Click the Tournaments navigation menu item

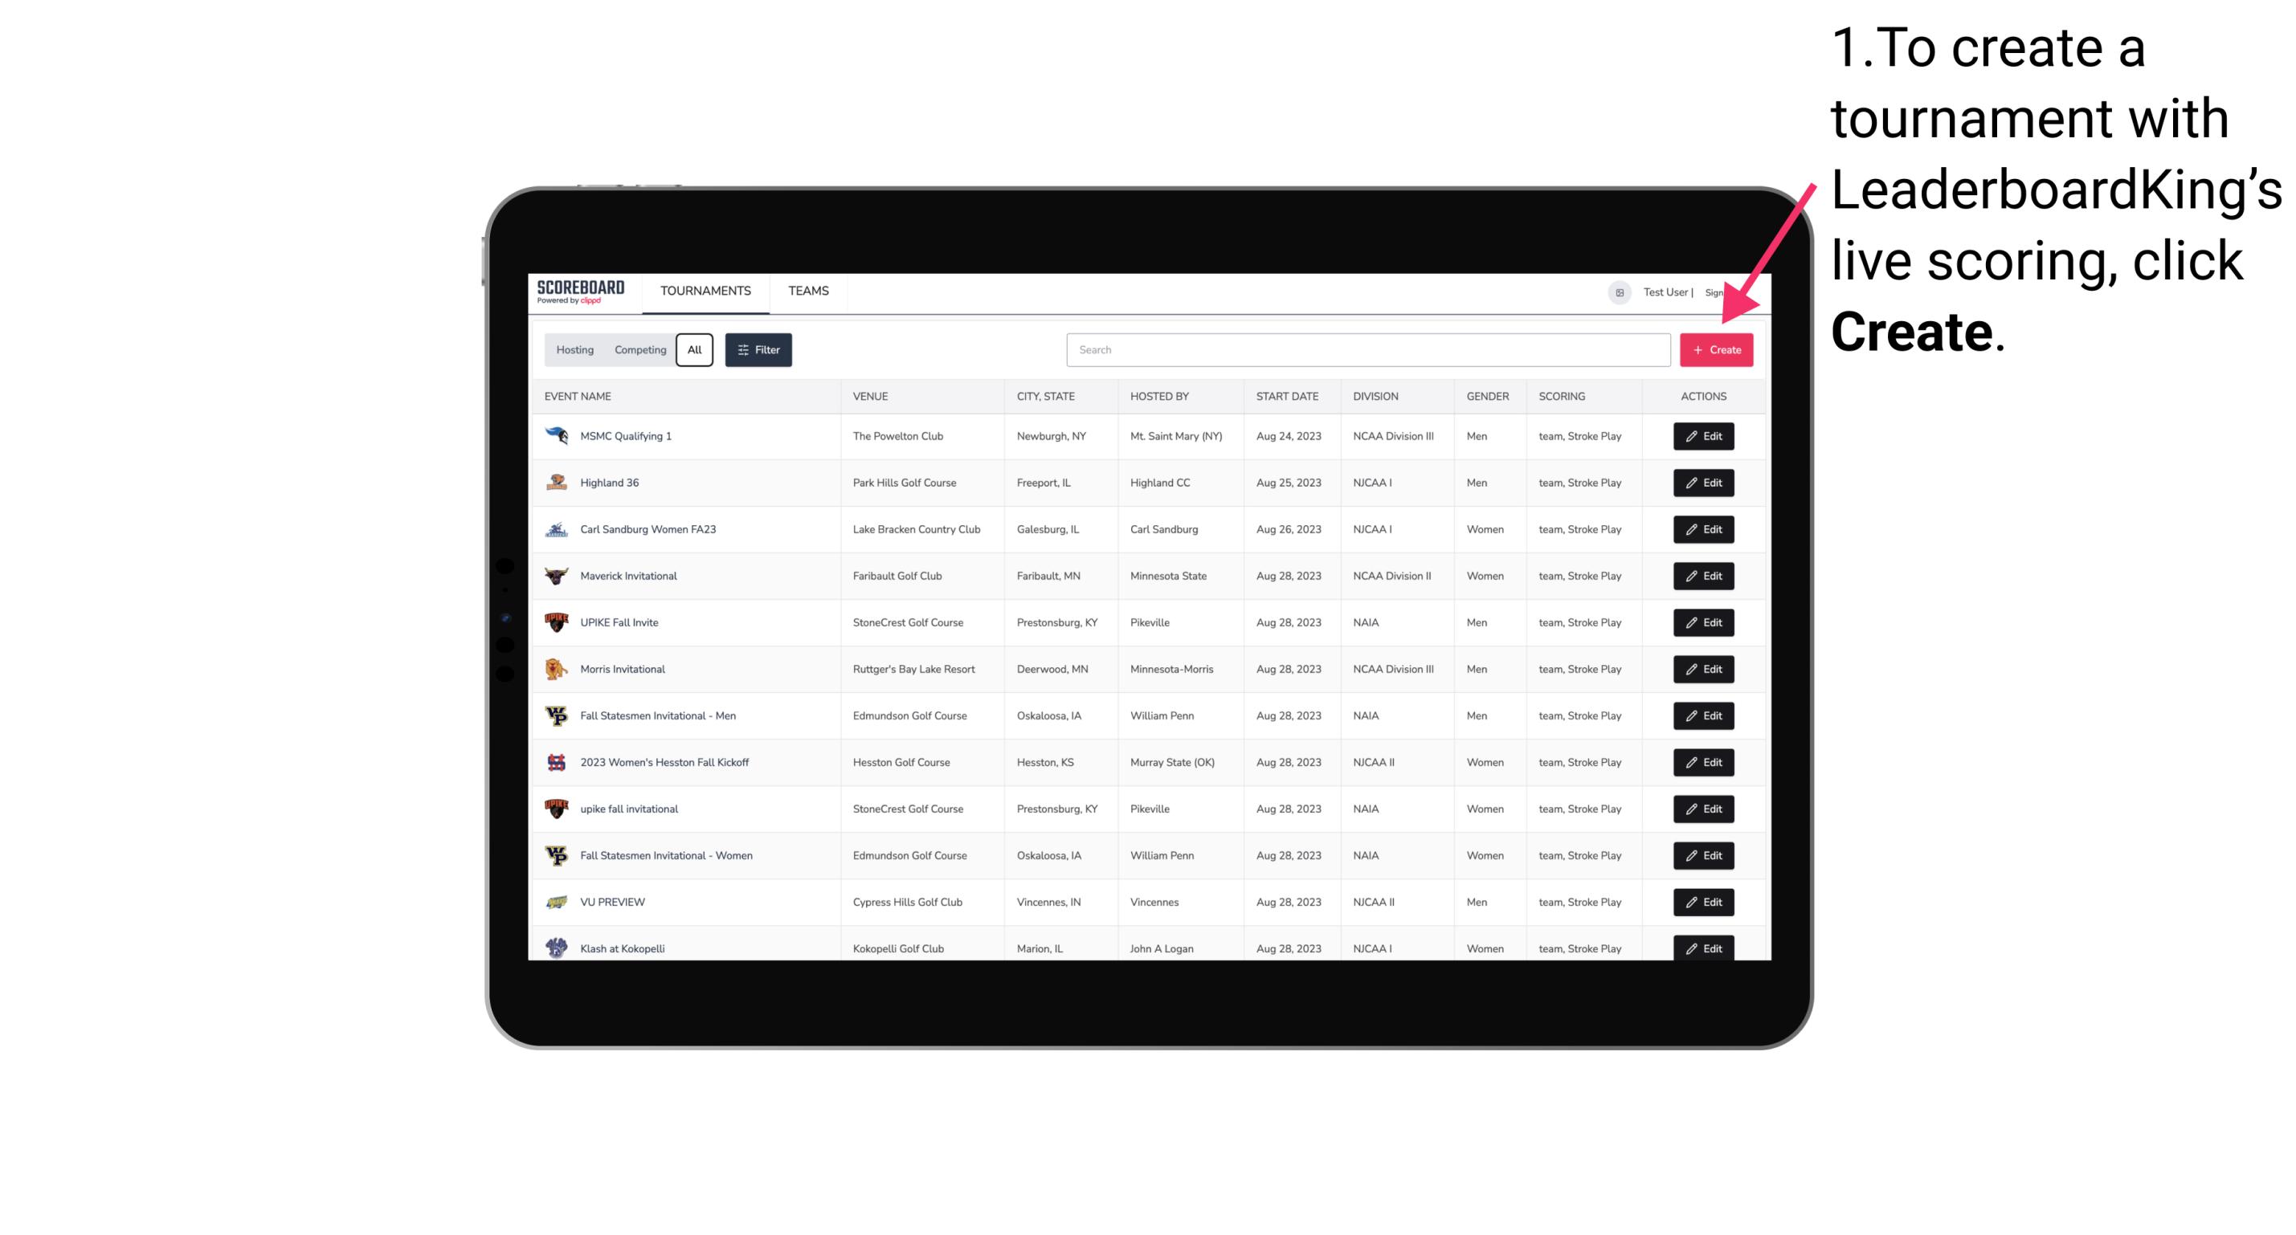tap(705, 291)
